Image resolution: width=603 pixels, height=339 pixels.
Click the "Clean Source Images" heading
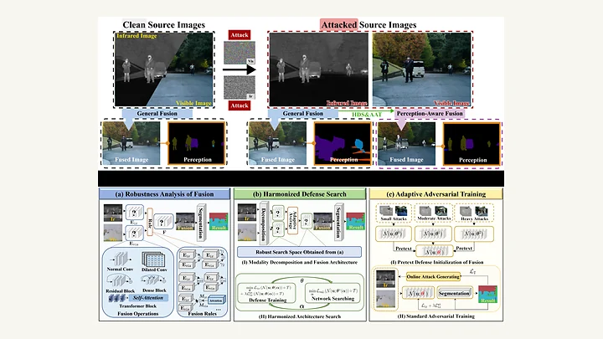click(x=164, y=25)
